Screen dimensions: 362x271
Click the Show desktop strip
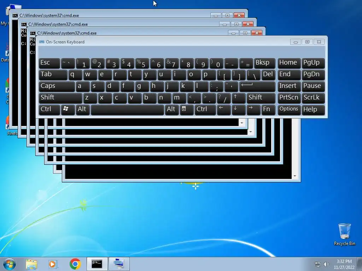[x=360, y=264]
